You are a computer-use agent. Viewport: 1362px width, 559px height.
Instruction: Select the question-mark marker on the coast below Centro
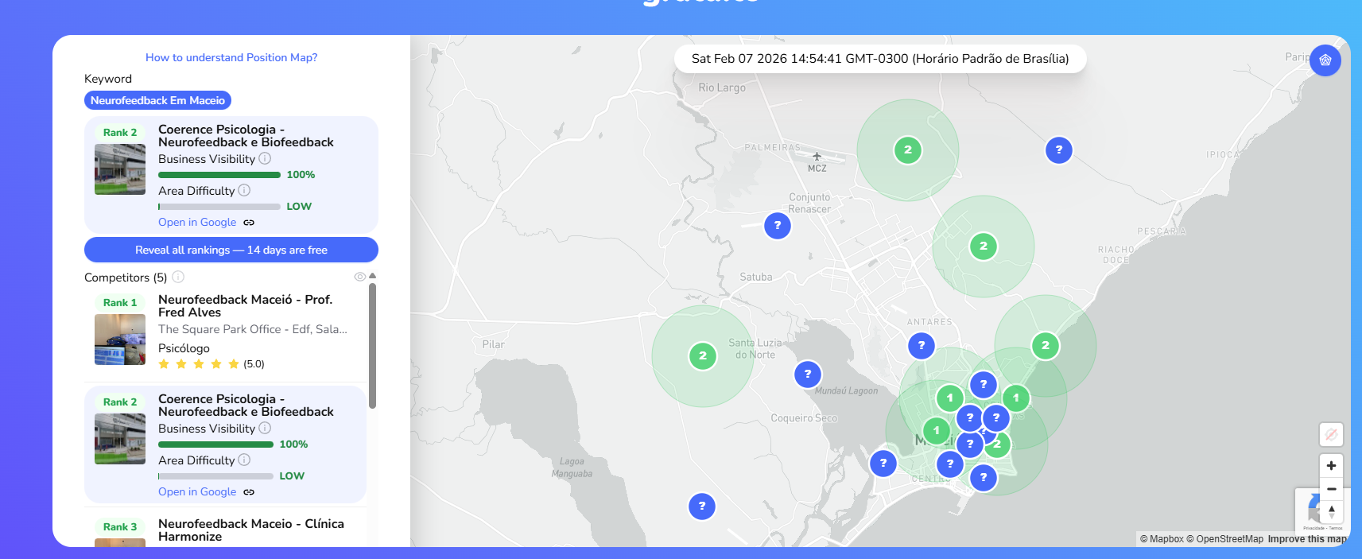[984, 478]
